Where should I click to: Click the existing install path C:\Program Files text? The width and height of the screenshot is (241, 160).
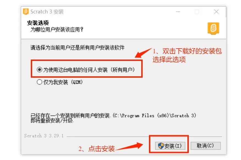point(154,116)
